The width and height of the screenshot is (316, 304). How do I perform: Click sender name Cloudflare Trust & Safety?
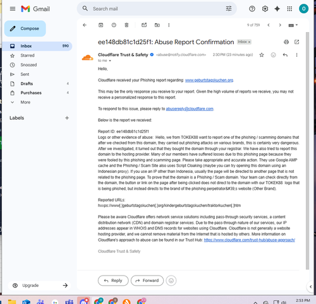pos(123,55)
